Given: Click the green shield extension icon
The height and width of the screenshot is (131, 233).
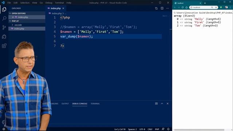Looking at the screenshot, I should (x=221, y=7).
